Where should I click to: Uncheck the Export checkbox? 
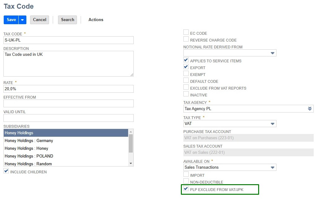(186, 67)
